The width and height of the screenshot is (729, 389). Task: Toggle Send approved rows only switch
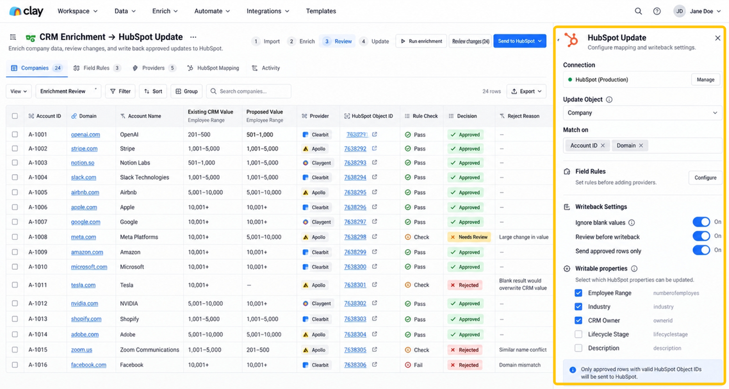[701, 250]
